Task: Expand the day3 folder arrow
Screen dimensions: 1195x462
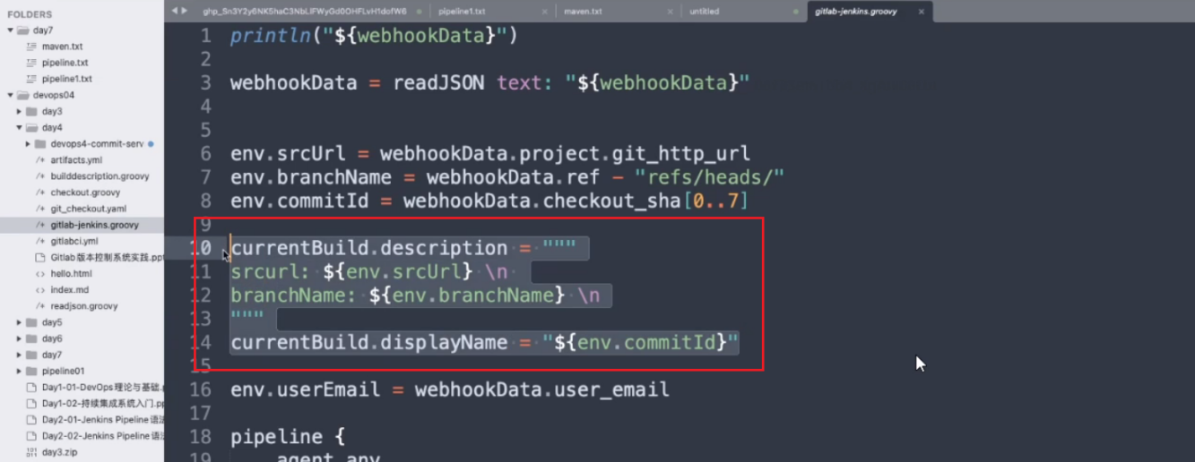Action: pos(20,111)
